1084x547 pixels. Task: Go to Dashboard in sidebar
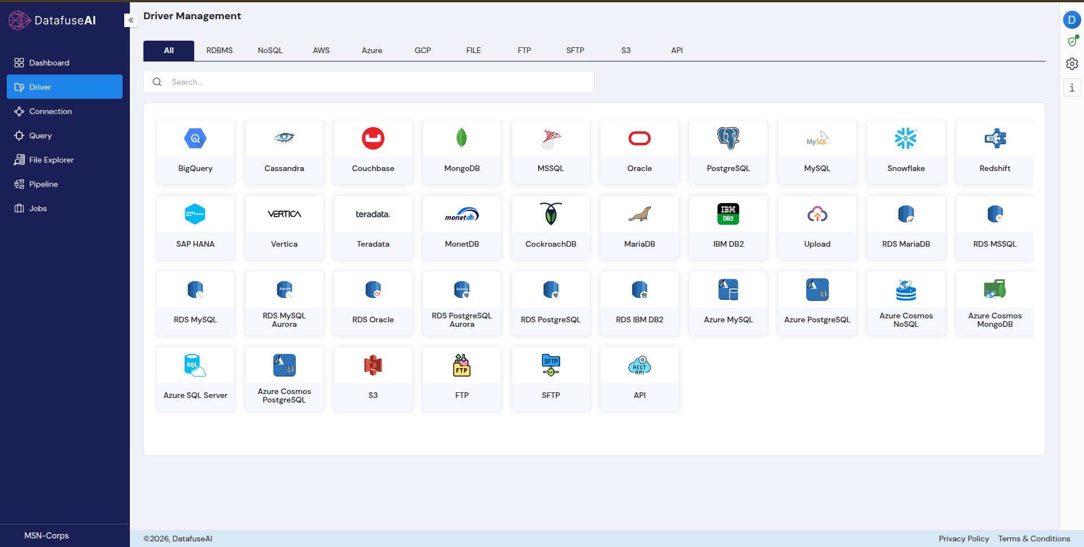point(64,63)
